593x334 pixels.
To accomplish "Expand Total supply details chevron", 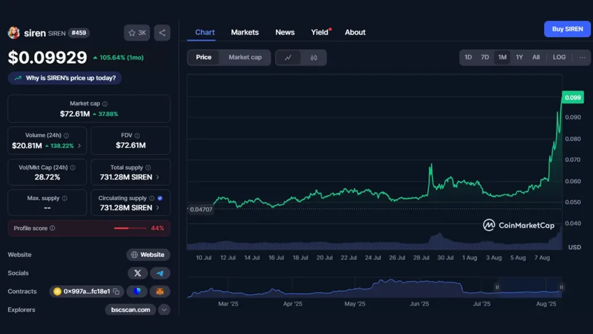I will pos(158,177).
